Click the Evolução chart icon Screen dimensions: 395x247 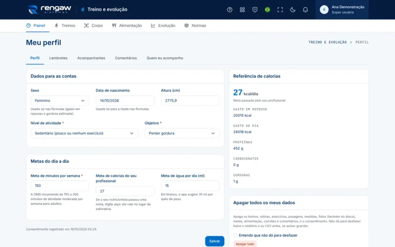(153, 25)
